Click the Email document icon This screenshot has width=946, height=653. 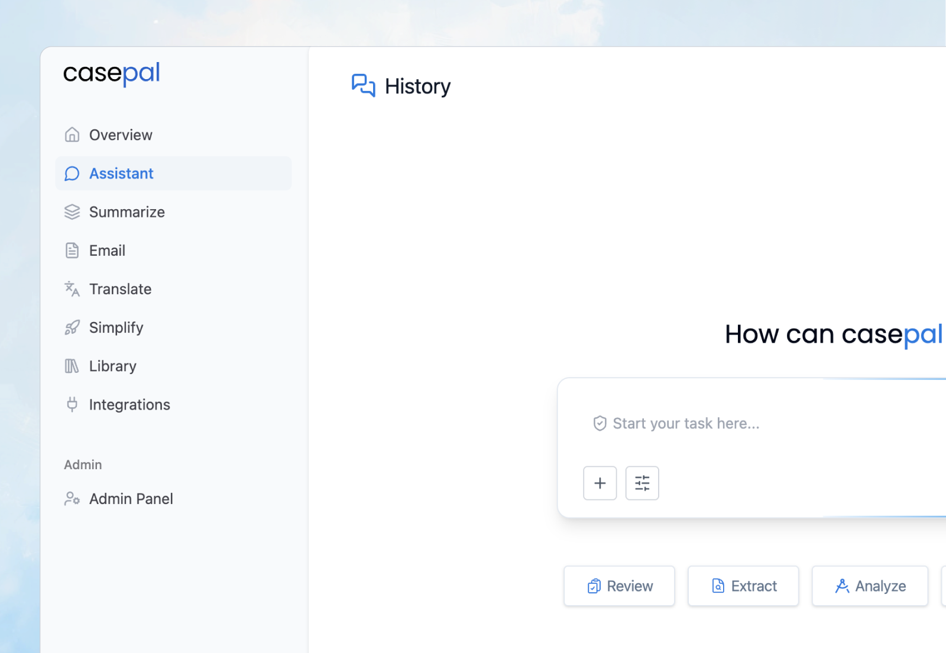click(x=72, y=250)
